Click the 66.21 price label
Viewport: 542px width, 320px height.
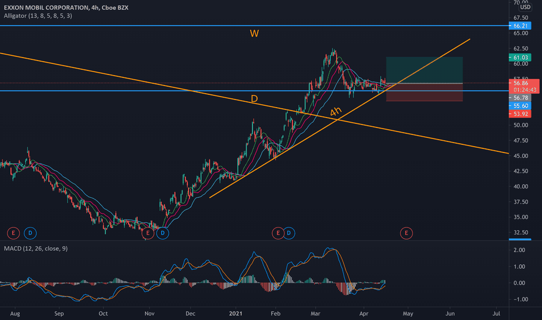pyautogui.click(x=520, y=26)
